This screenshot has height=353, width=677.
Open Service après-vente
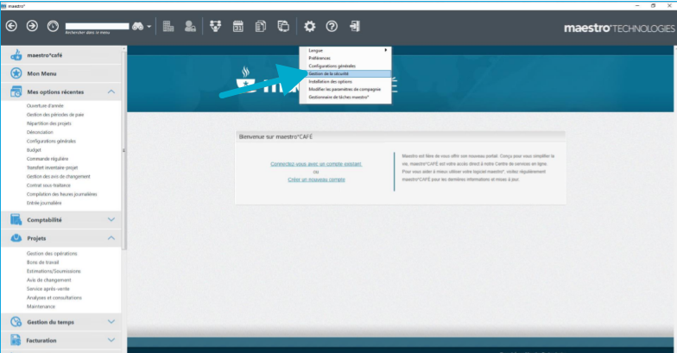pos(48,289)
